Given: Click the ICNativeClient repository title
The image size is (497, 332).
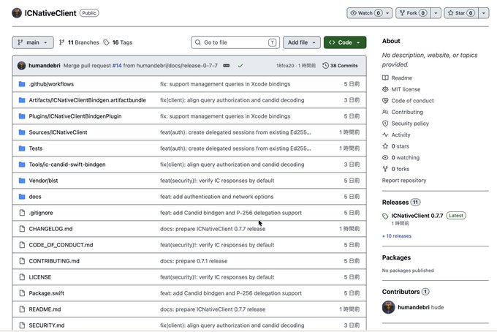Looking at the screenshot, I should (50, 13).
